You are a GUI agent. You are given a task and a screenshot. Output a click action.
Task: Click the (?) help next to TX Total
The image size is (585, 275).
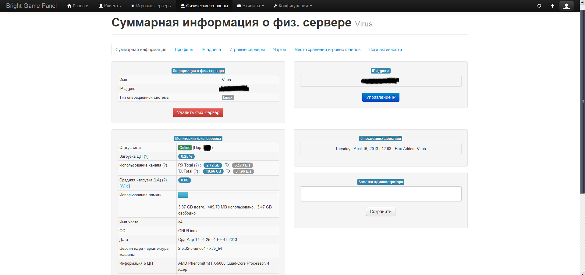pos(196,171)
